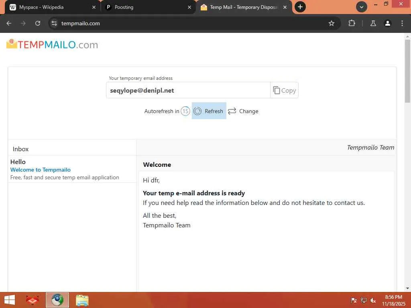Open the red taskbar application
The width and height of the screenshot is (411, 308).
tap(32, 300)
